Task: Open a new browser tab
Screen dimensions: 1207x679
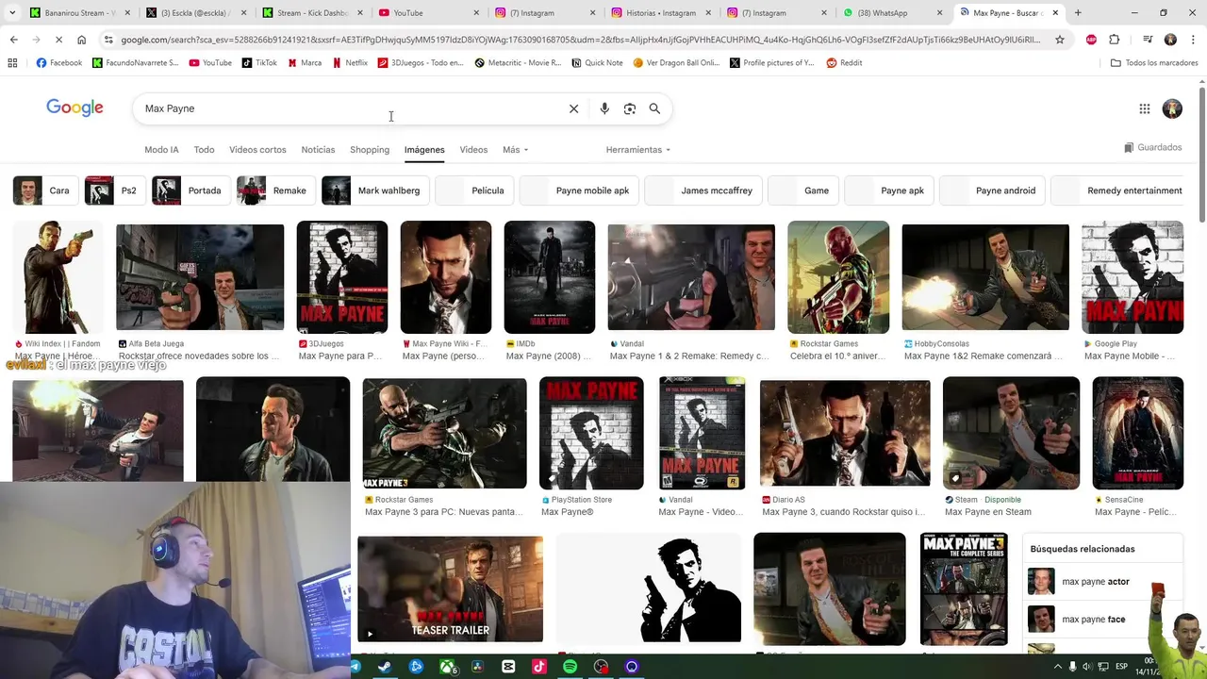Action: click(x=1078, y=13)
